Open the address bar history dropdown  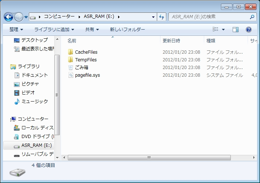[153, 17]
